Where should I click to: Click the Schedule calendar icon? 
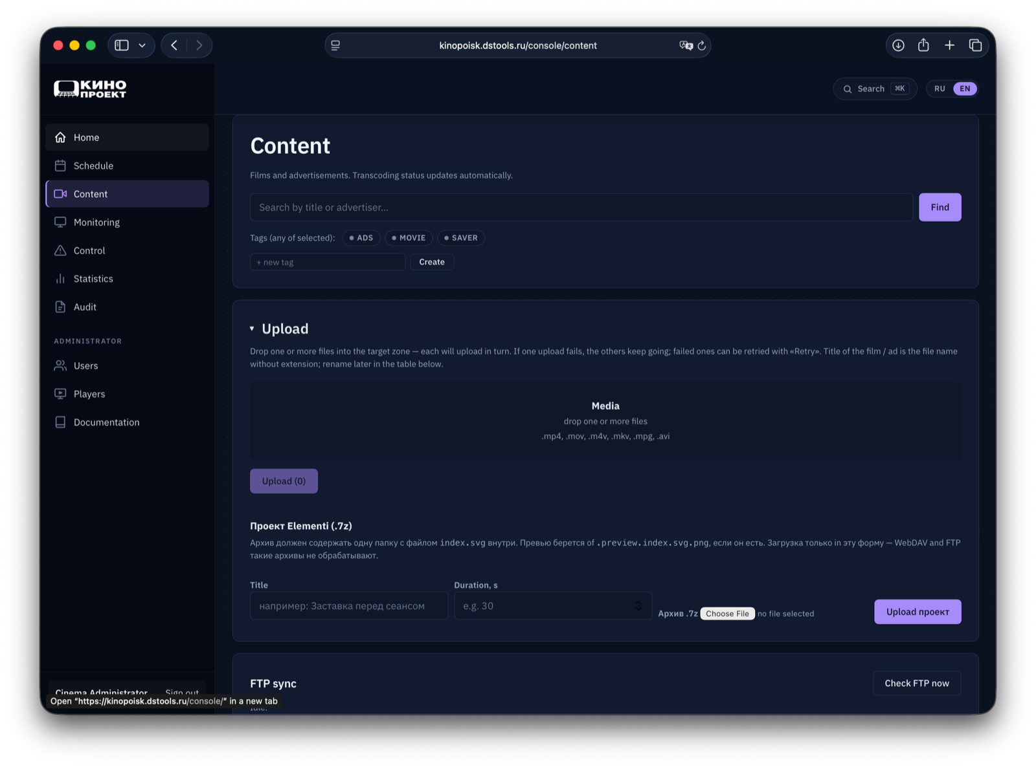tap(60, 166)
